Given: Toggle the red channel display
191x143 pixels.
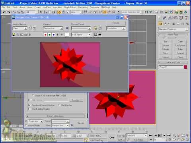Looking at the screenshot, I should point(45,35).
